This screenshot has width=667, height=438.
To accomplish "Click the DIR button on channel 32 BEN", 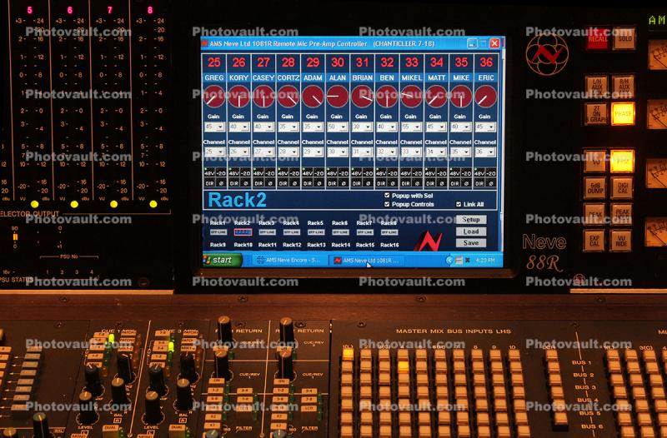I will point(381,182).
